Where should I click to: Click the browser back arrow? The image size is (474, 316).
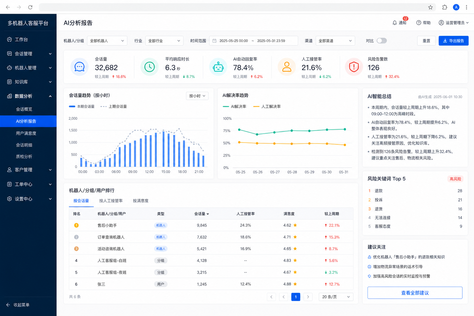(8, 7)
